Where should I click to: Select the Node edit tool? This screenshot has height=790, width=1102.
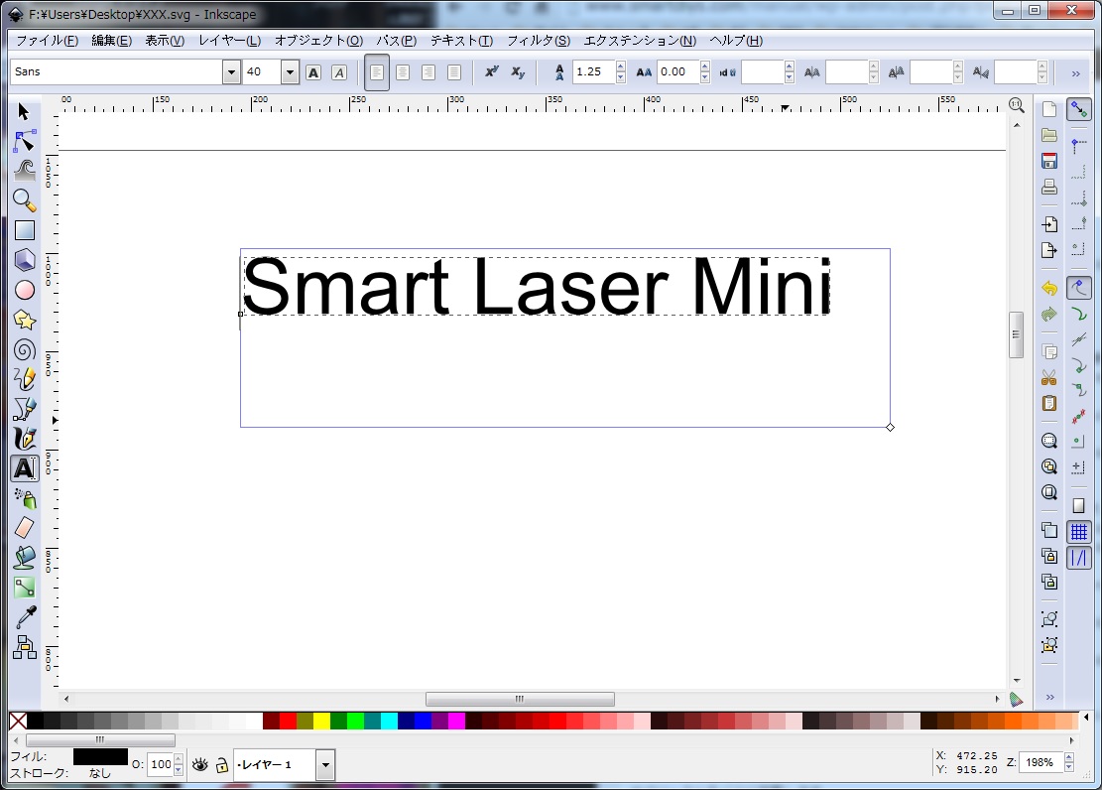click(x=24, y=141)
